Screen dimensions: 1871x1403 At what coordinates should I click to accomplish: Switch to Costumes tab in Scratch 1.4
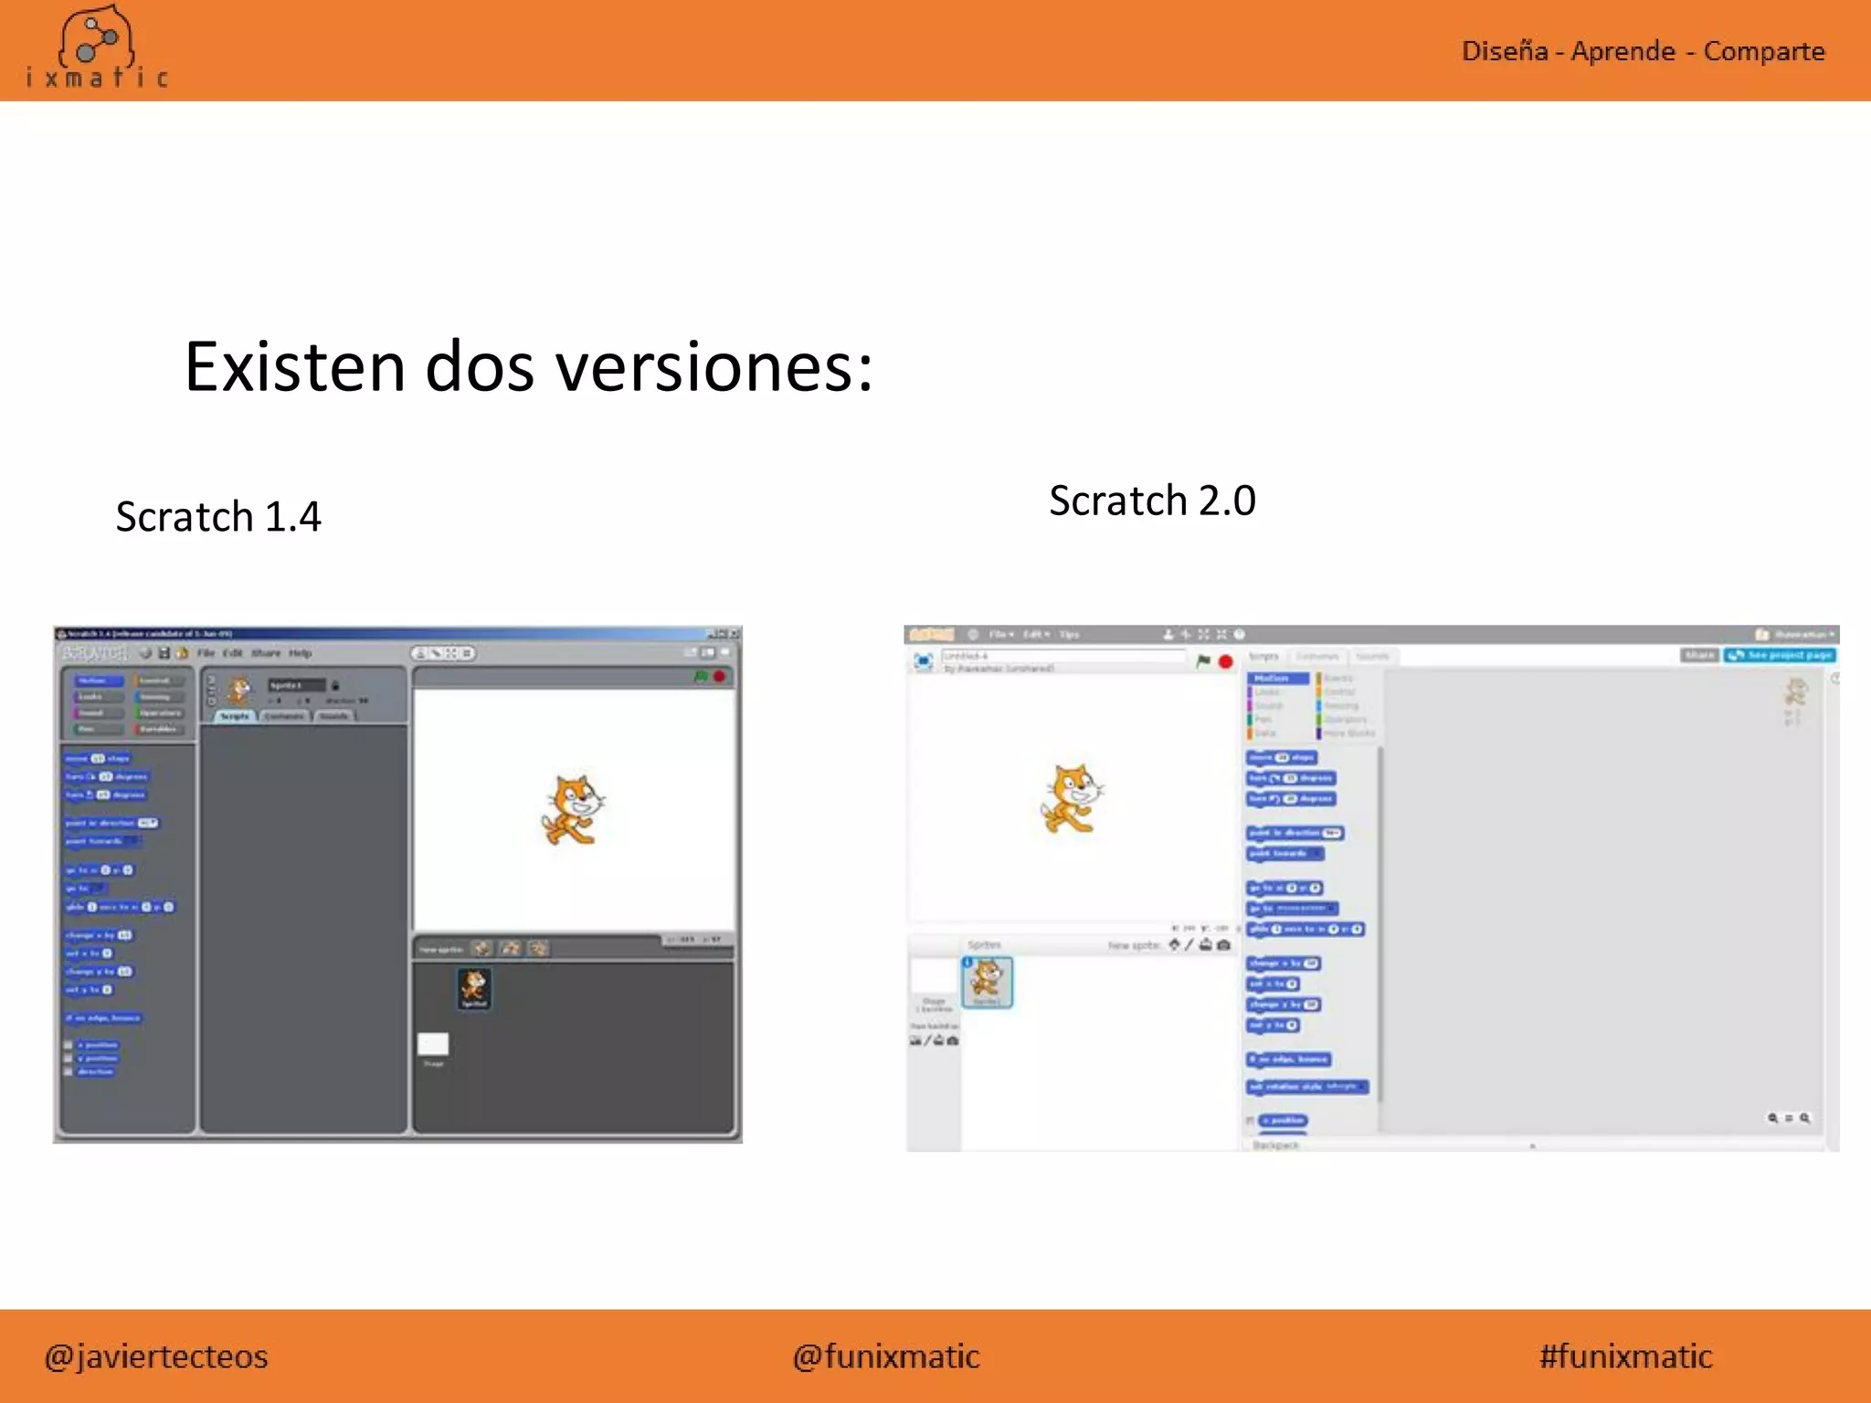click(x=285, y=716)
